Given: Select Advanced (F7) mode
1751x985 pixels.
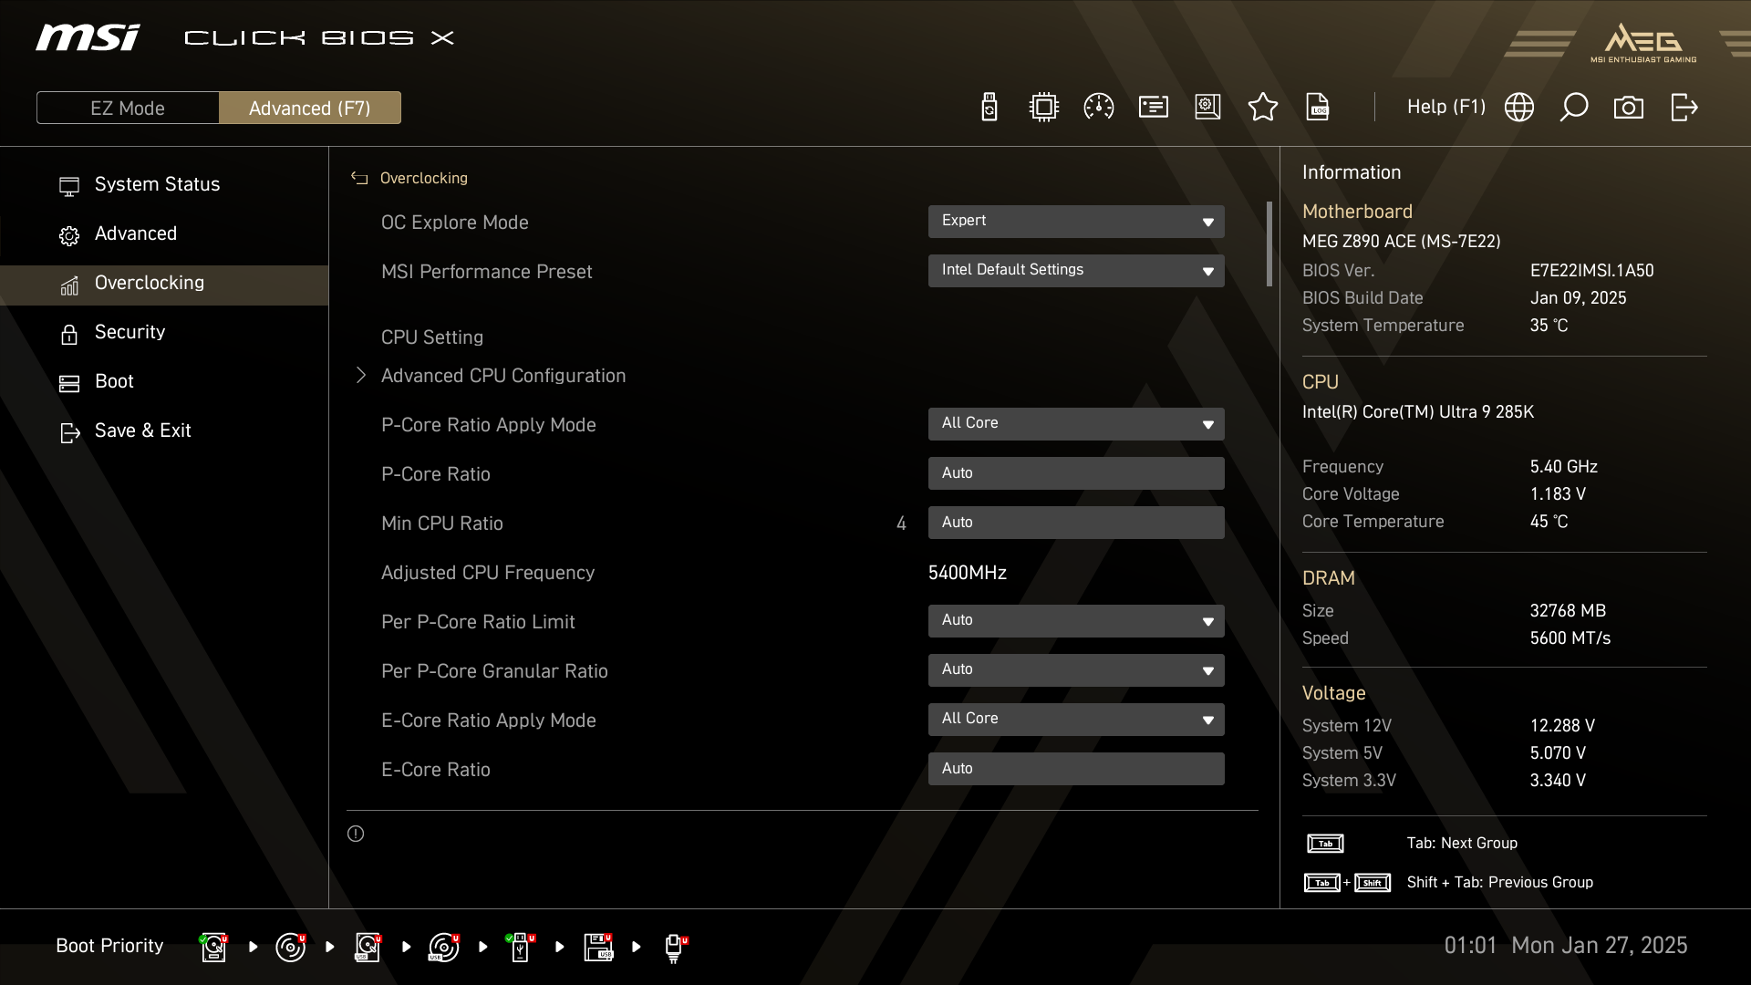Looking at the screenshot, I should point(309,108).
